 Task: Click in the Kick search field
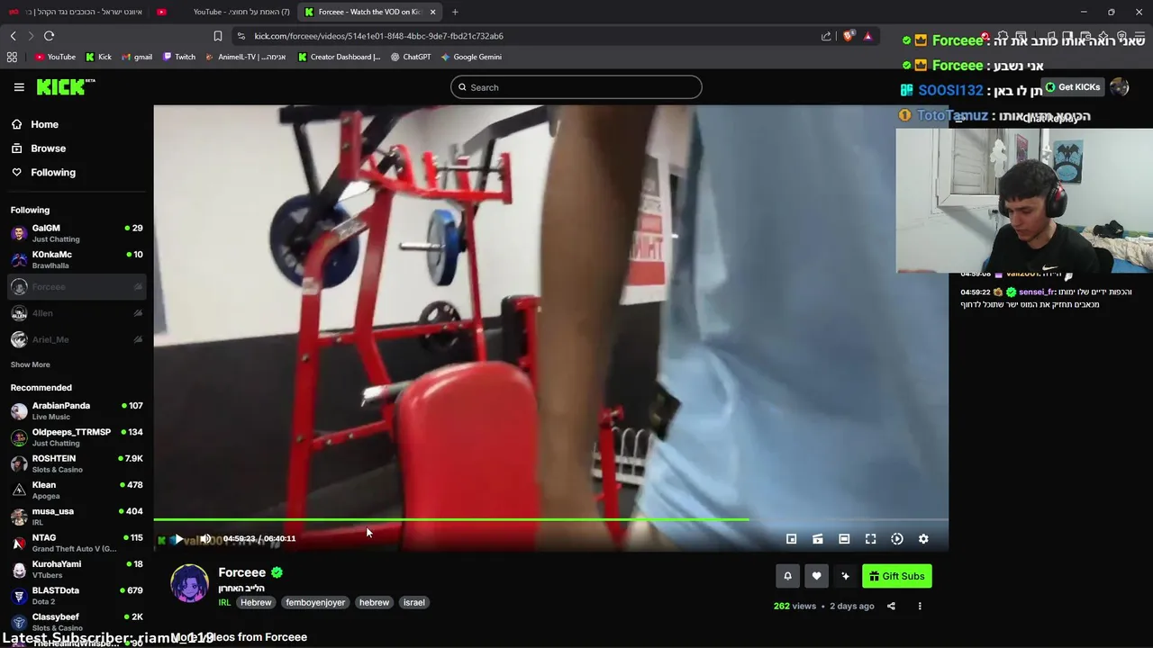click(576, 87)
